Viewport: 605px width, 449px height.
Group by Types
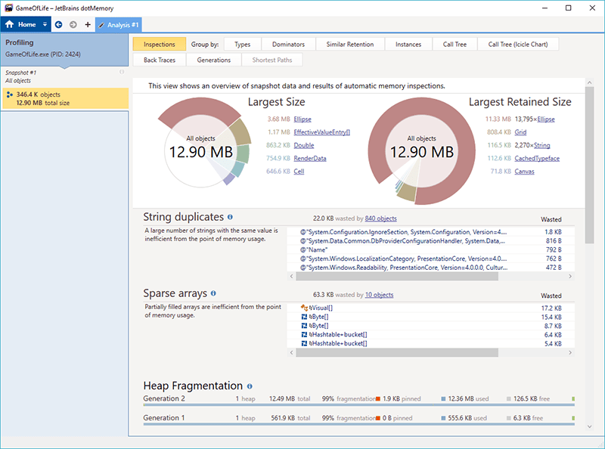pyautogui.click(x=242, y=45)
